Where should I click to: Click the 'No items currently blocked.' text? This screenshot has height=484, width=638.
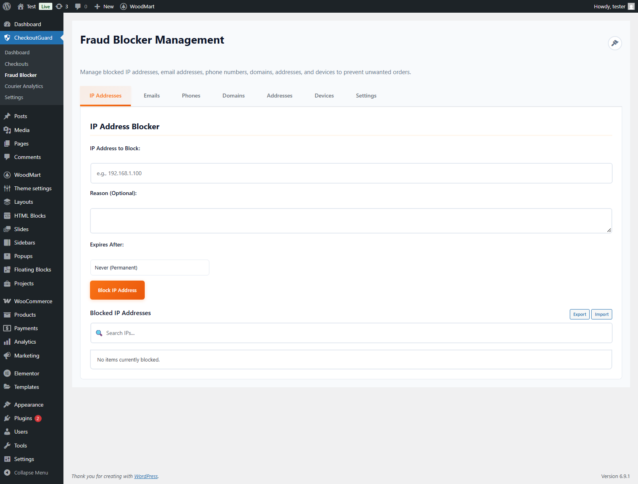(128, 360)
